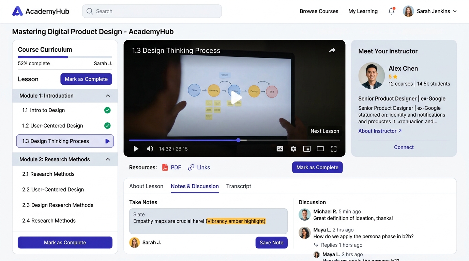Go to My Learning

tap(363, 11)
